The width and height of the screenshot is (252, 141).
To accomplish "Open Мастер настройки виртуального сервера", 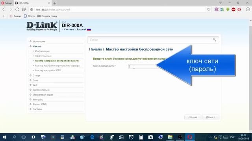I will (57, 65).
